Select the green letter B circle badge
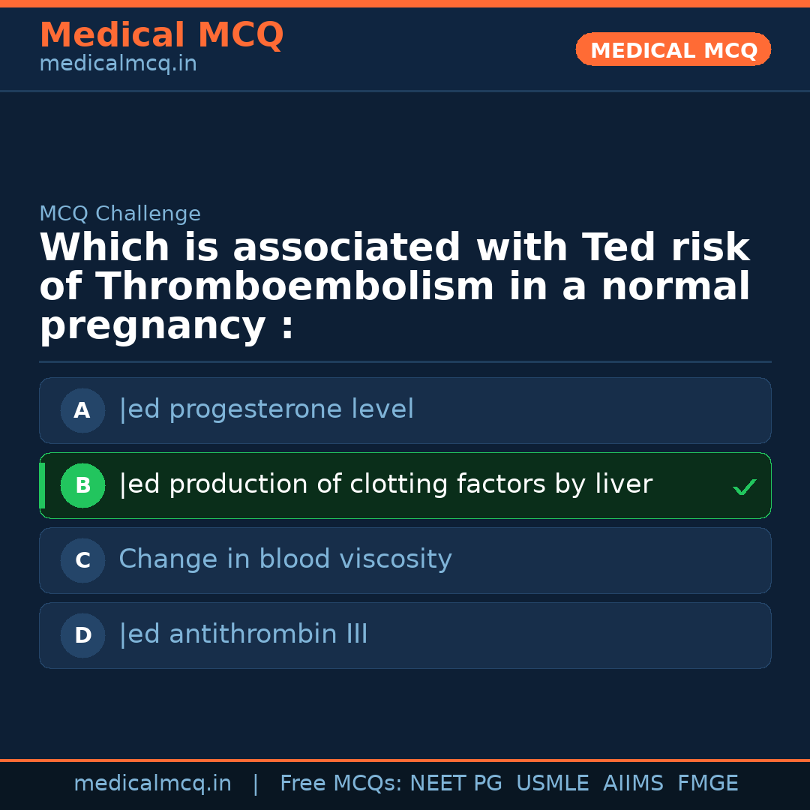810x810 pixels. coord(82,485)
